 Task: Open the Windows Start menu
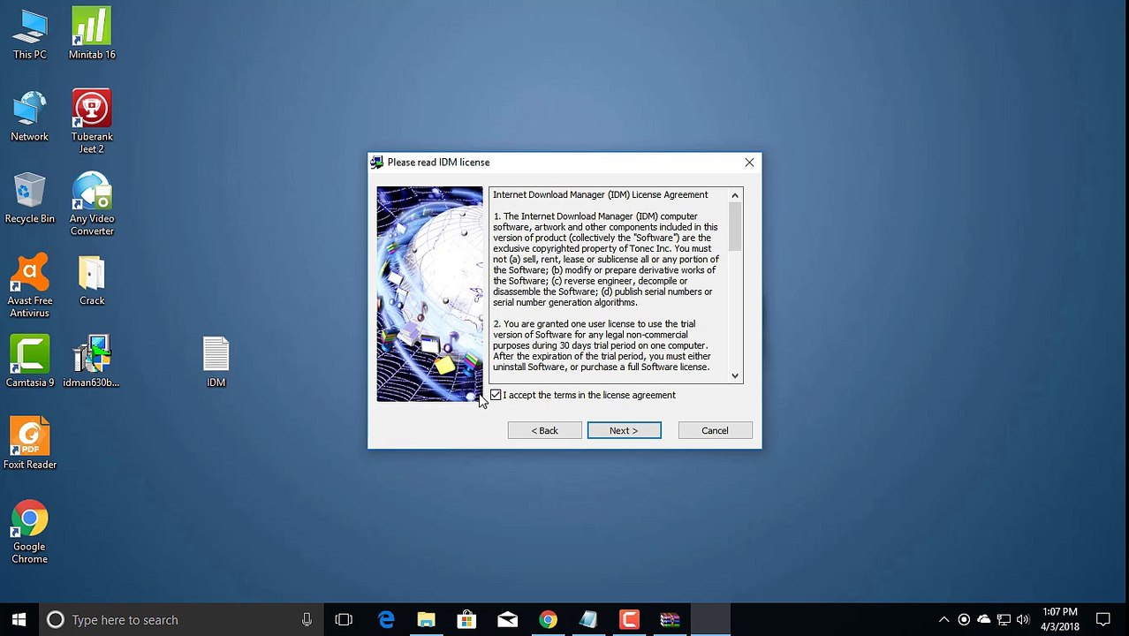pyautogui.click(x=19, y=619)
